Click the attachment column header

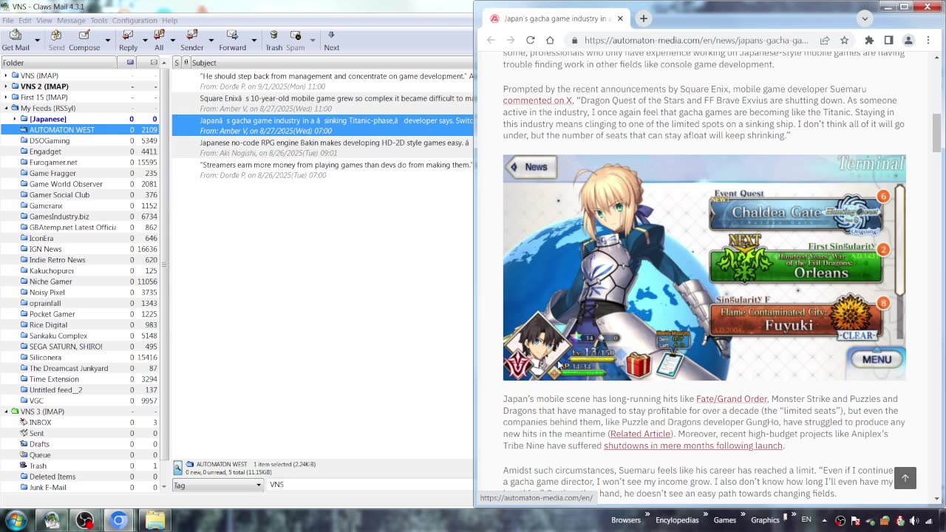click(186, 63)
